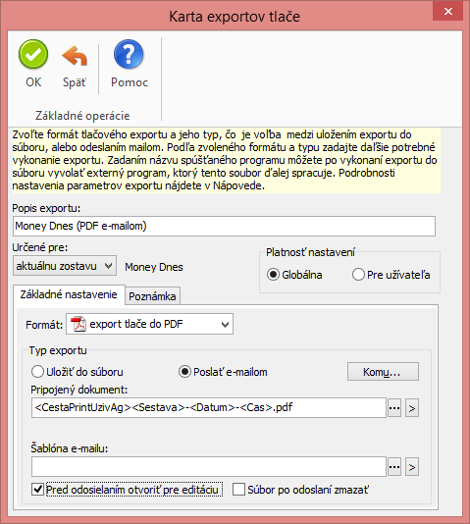Click the PDF icon in Formát box

coord(78,324)
